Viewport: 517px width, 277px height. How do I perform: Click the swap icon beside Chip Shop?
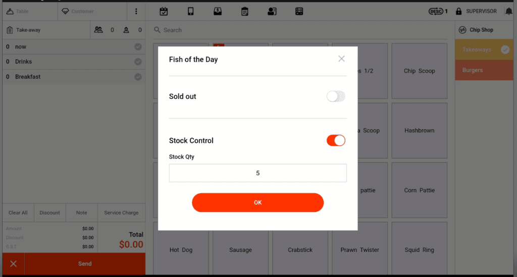point(462,30)
